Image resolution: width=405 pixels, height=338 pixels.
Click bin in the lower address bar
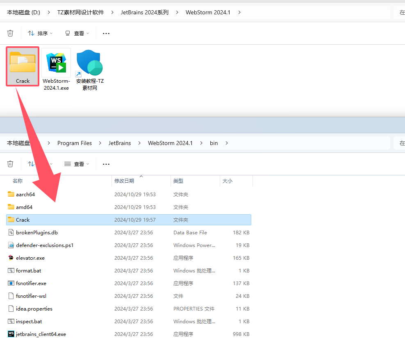214,143
